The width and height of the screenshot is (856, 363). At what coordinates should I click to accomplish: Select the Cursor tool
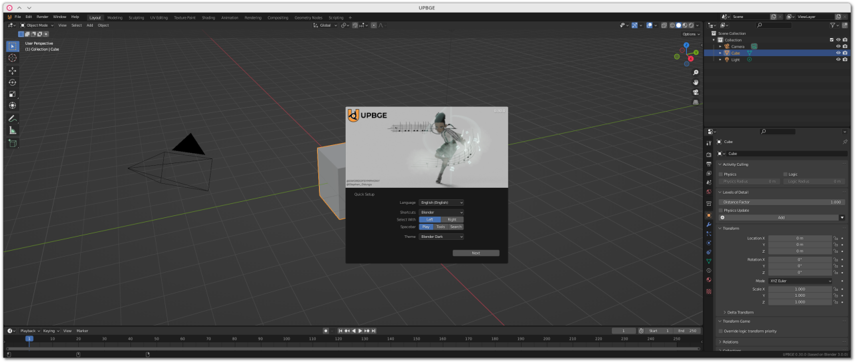click(x=12, y=58)
